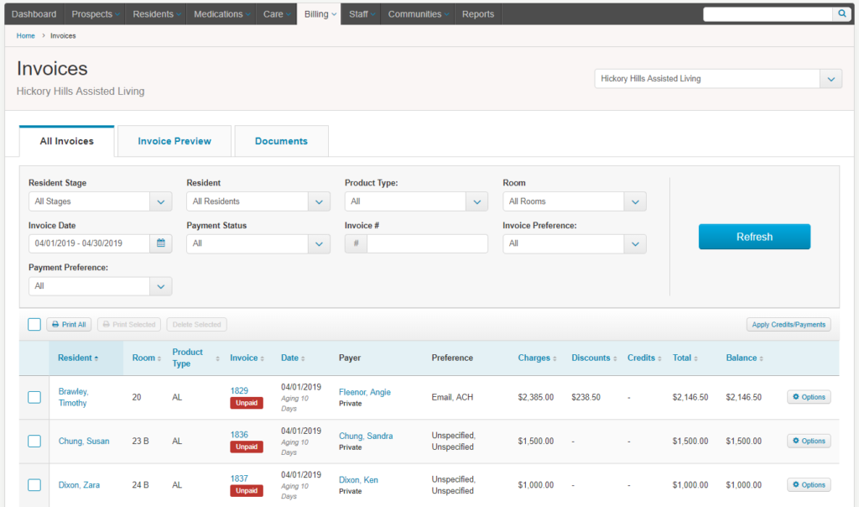Click the Invoice # input field
Viewport: 859px width, 507px height.
click(427, 243)
